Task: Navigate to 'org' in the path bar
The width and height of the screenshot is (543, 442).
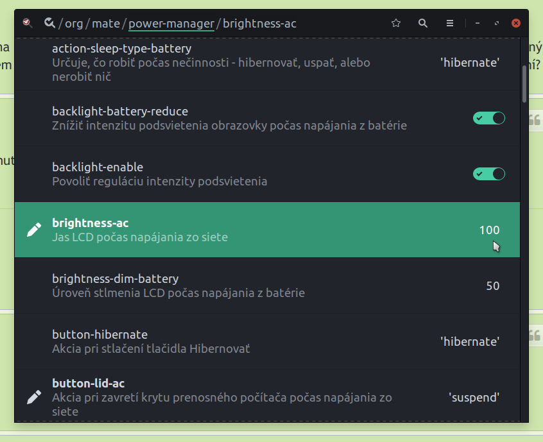Action: tap(74, 24)
